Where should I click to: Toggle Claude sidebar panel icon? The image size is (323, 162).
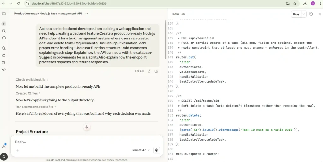click(x=4, y=14)
